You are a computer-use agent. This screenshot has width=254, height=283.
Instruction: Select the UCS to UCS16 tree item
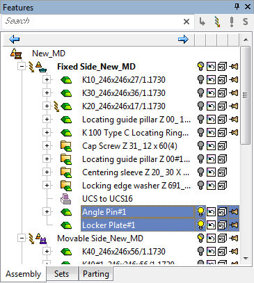pos(107,199)
